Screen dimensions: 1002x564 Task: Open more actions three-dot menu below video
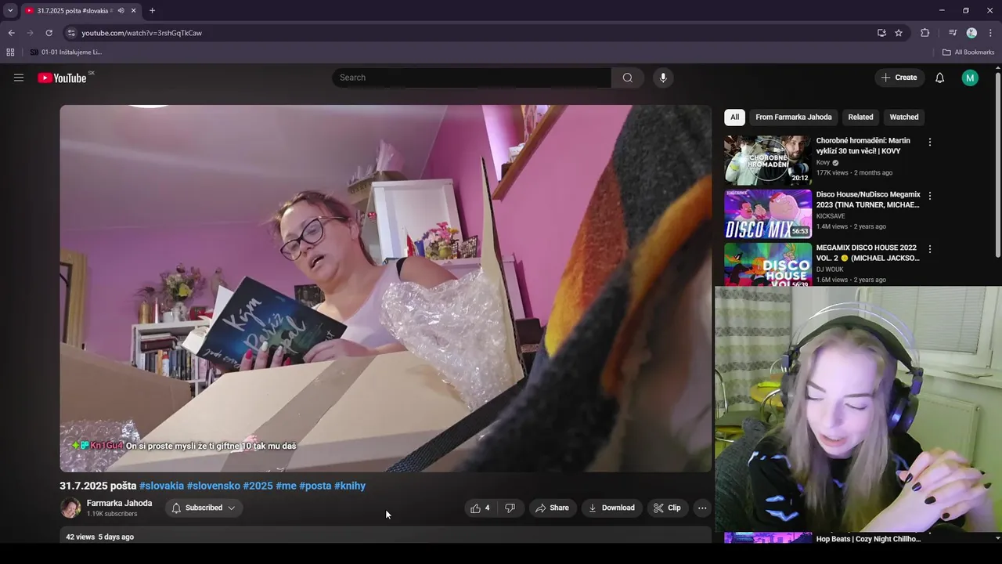pyautogui.click(x=702, y=508)
